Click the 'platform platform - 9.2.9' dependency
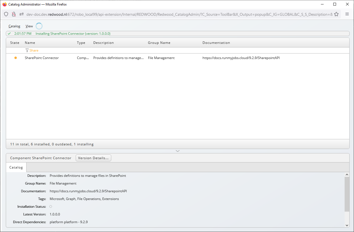This screenshot has height=232, width=354. [69, 222]
